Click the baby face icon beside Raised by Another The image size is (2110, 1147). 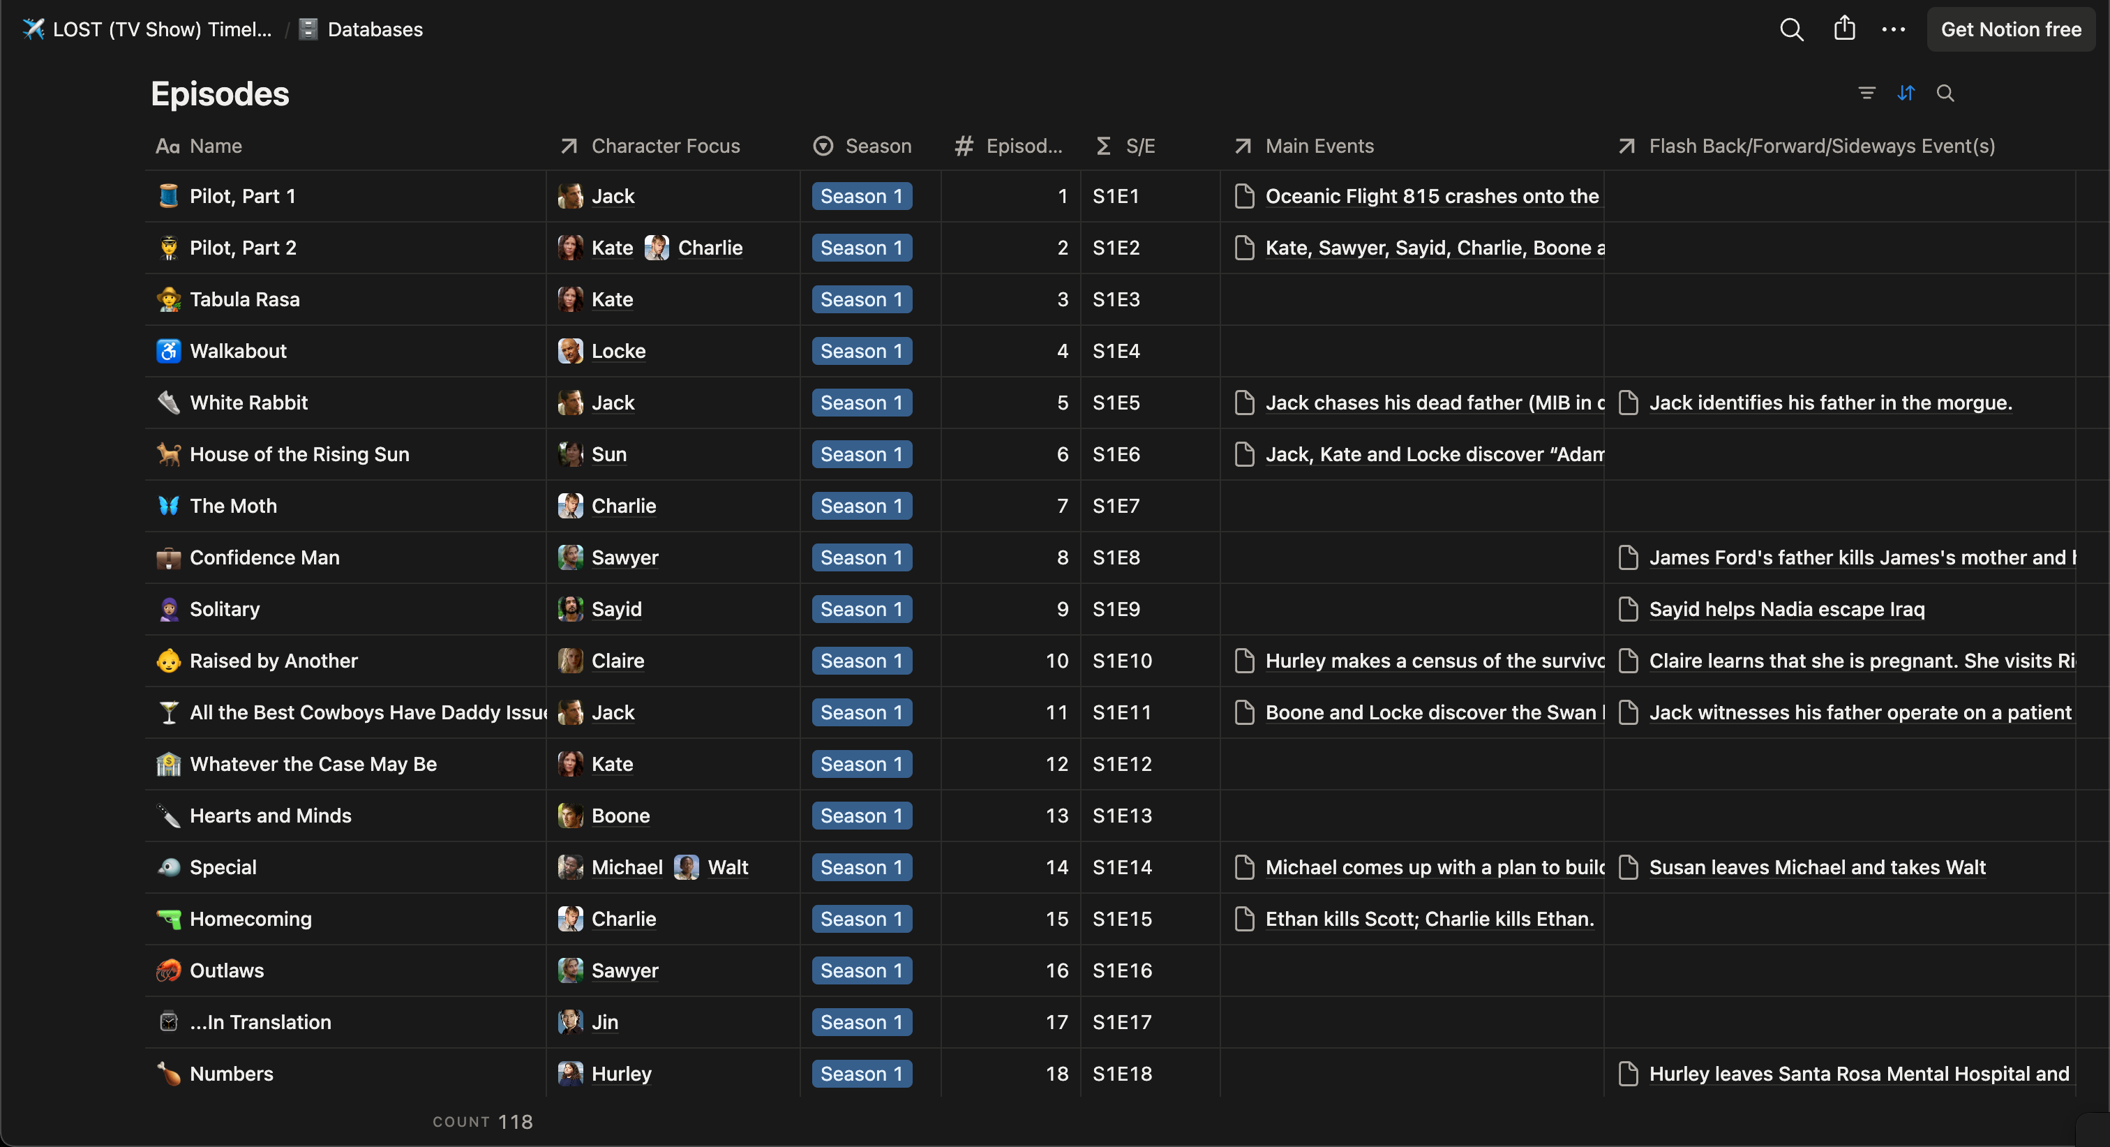[169, 660]
